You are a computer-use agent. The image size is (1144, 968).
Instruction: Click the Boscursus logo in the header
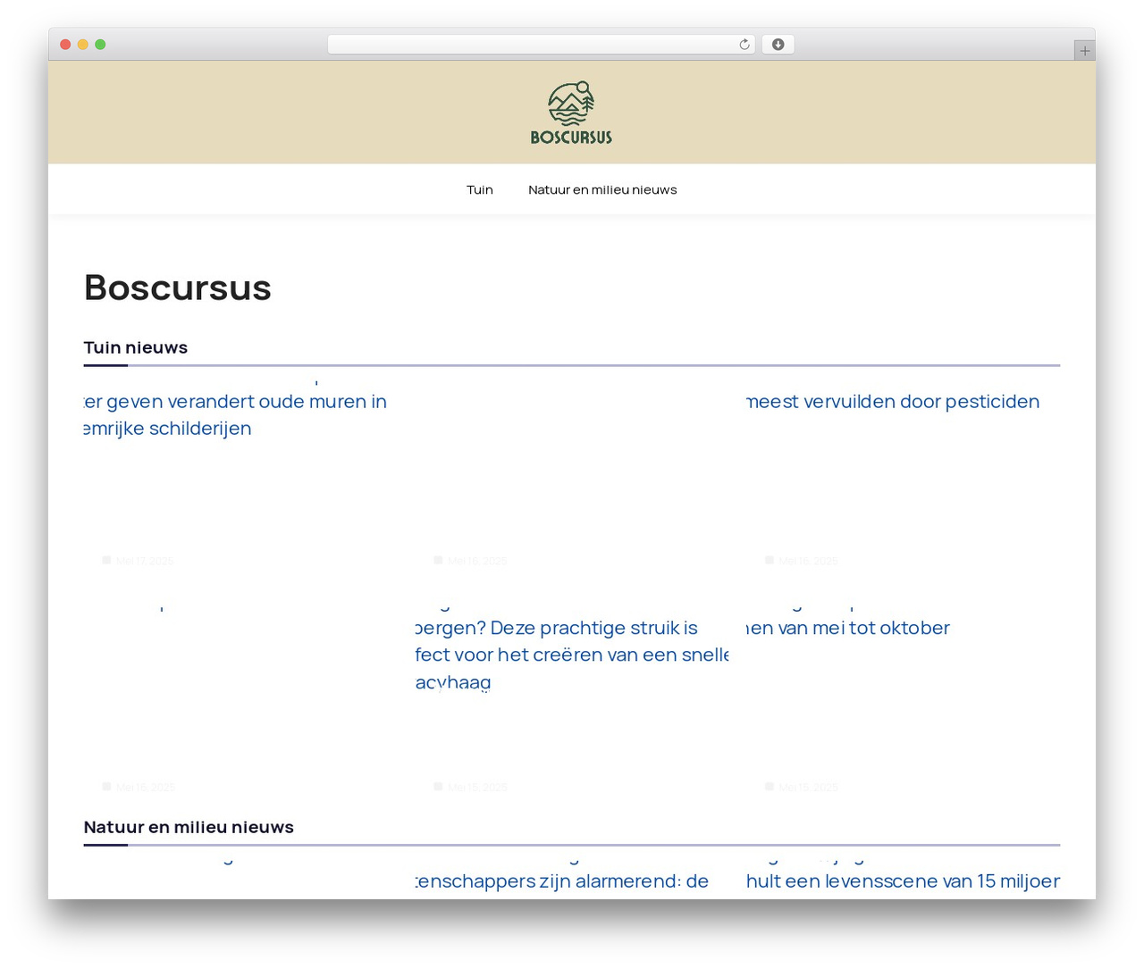pyautogui.click(x=571, y=113)
